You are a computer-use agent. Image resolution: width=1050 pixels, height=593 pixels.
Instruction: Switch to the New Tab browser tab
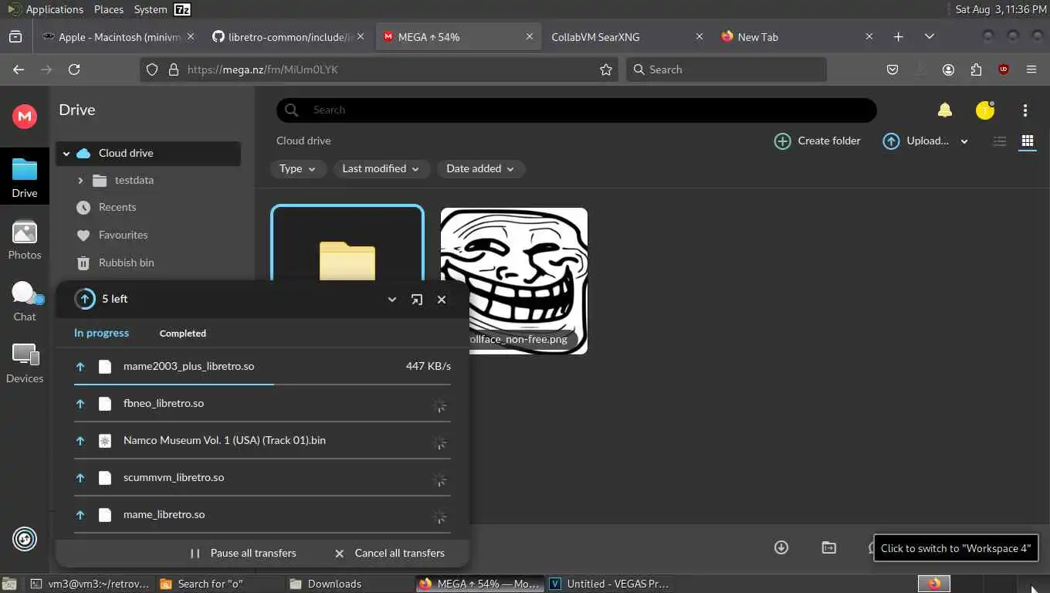pyautogui.click(x=797, y=37)
